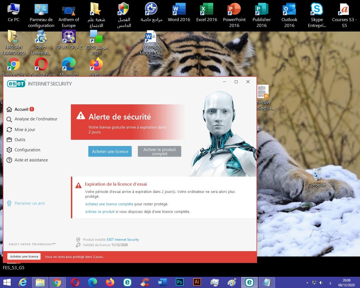Open the Windows Start button
This screenshot has width=360, height=288.
pyautogui.click(x=7, y=282)
